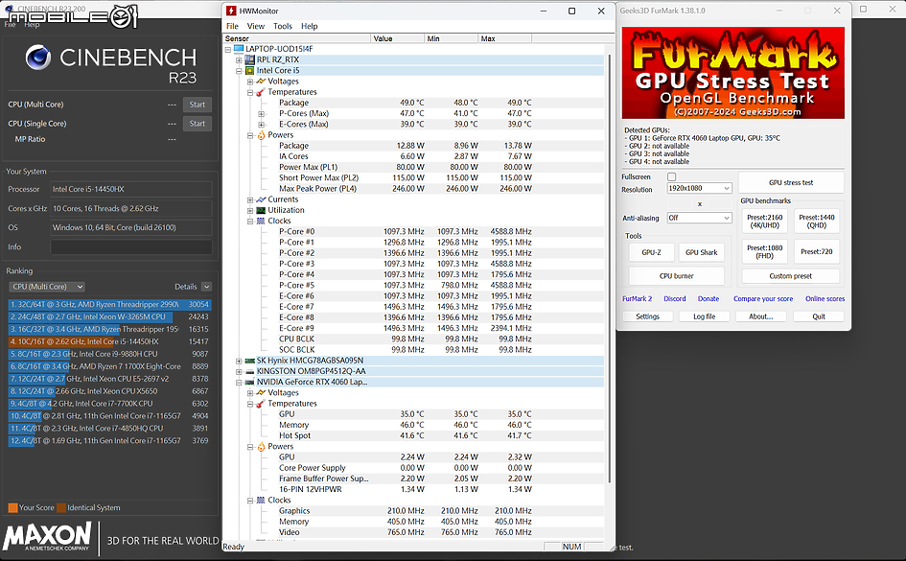Open the FurMark Log file
Screen dimensions: 906x561
(705, 316)
